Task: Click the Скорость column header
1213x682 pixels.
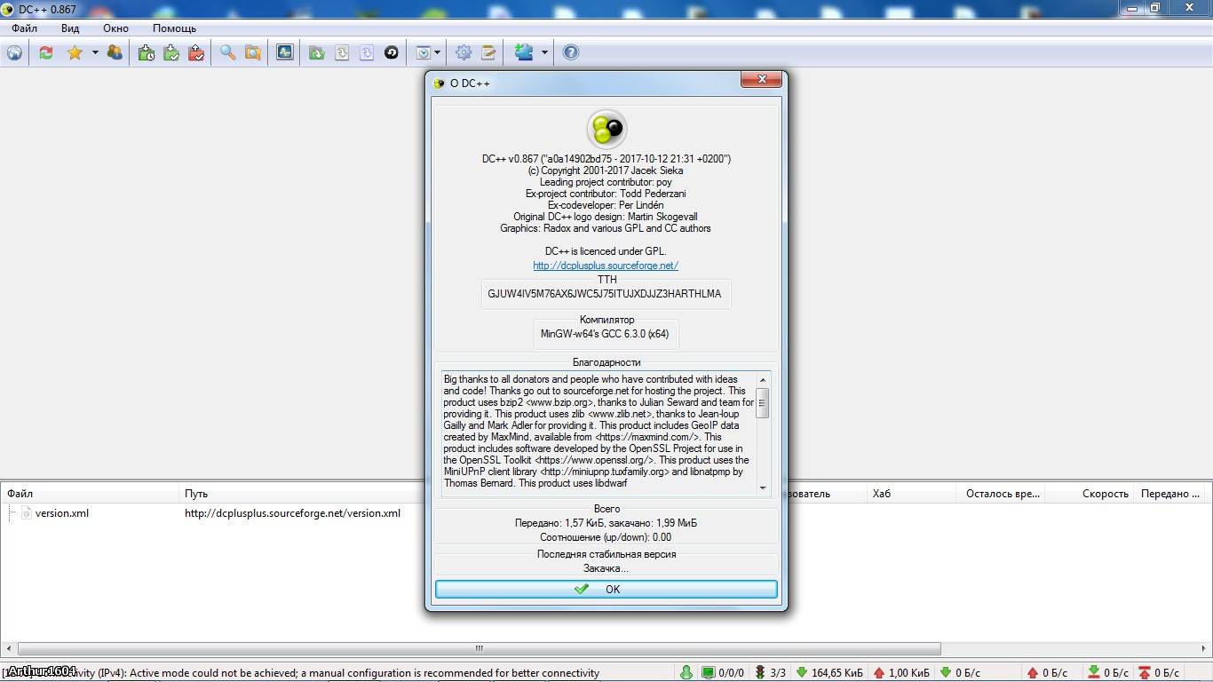Action: 1089,494
